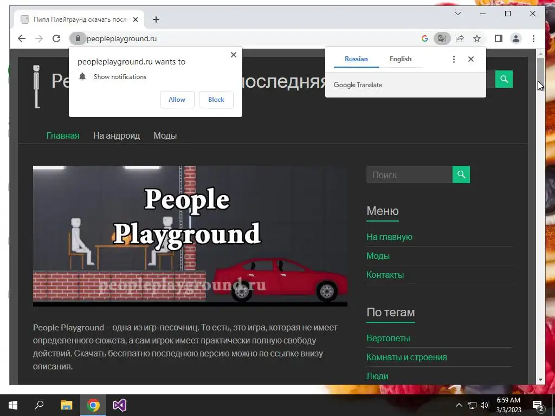The image size is (555, 416).
Task: Follow the Моды sidebar link
Action: point(378,256)
